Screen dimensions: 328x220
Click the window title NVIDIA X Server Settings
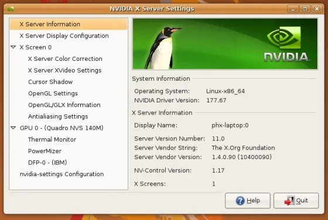pyautogui.click(x=152, y=9)
